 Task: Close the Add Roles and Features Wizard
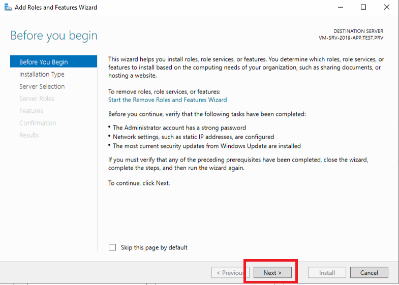(386, 8)
